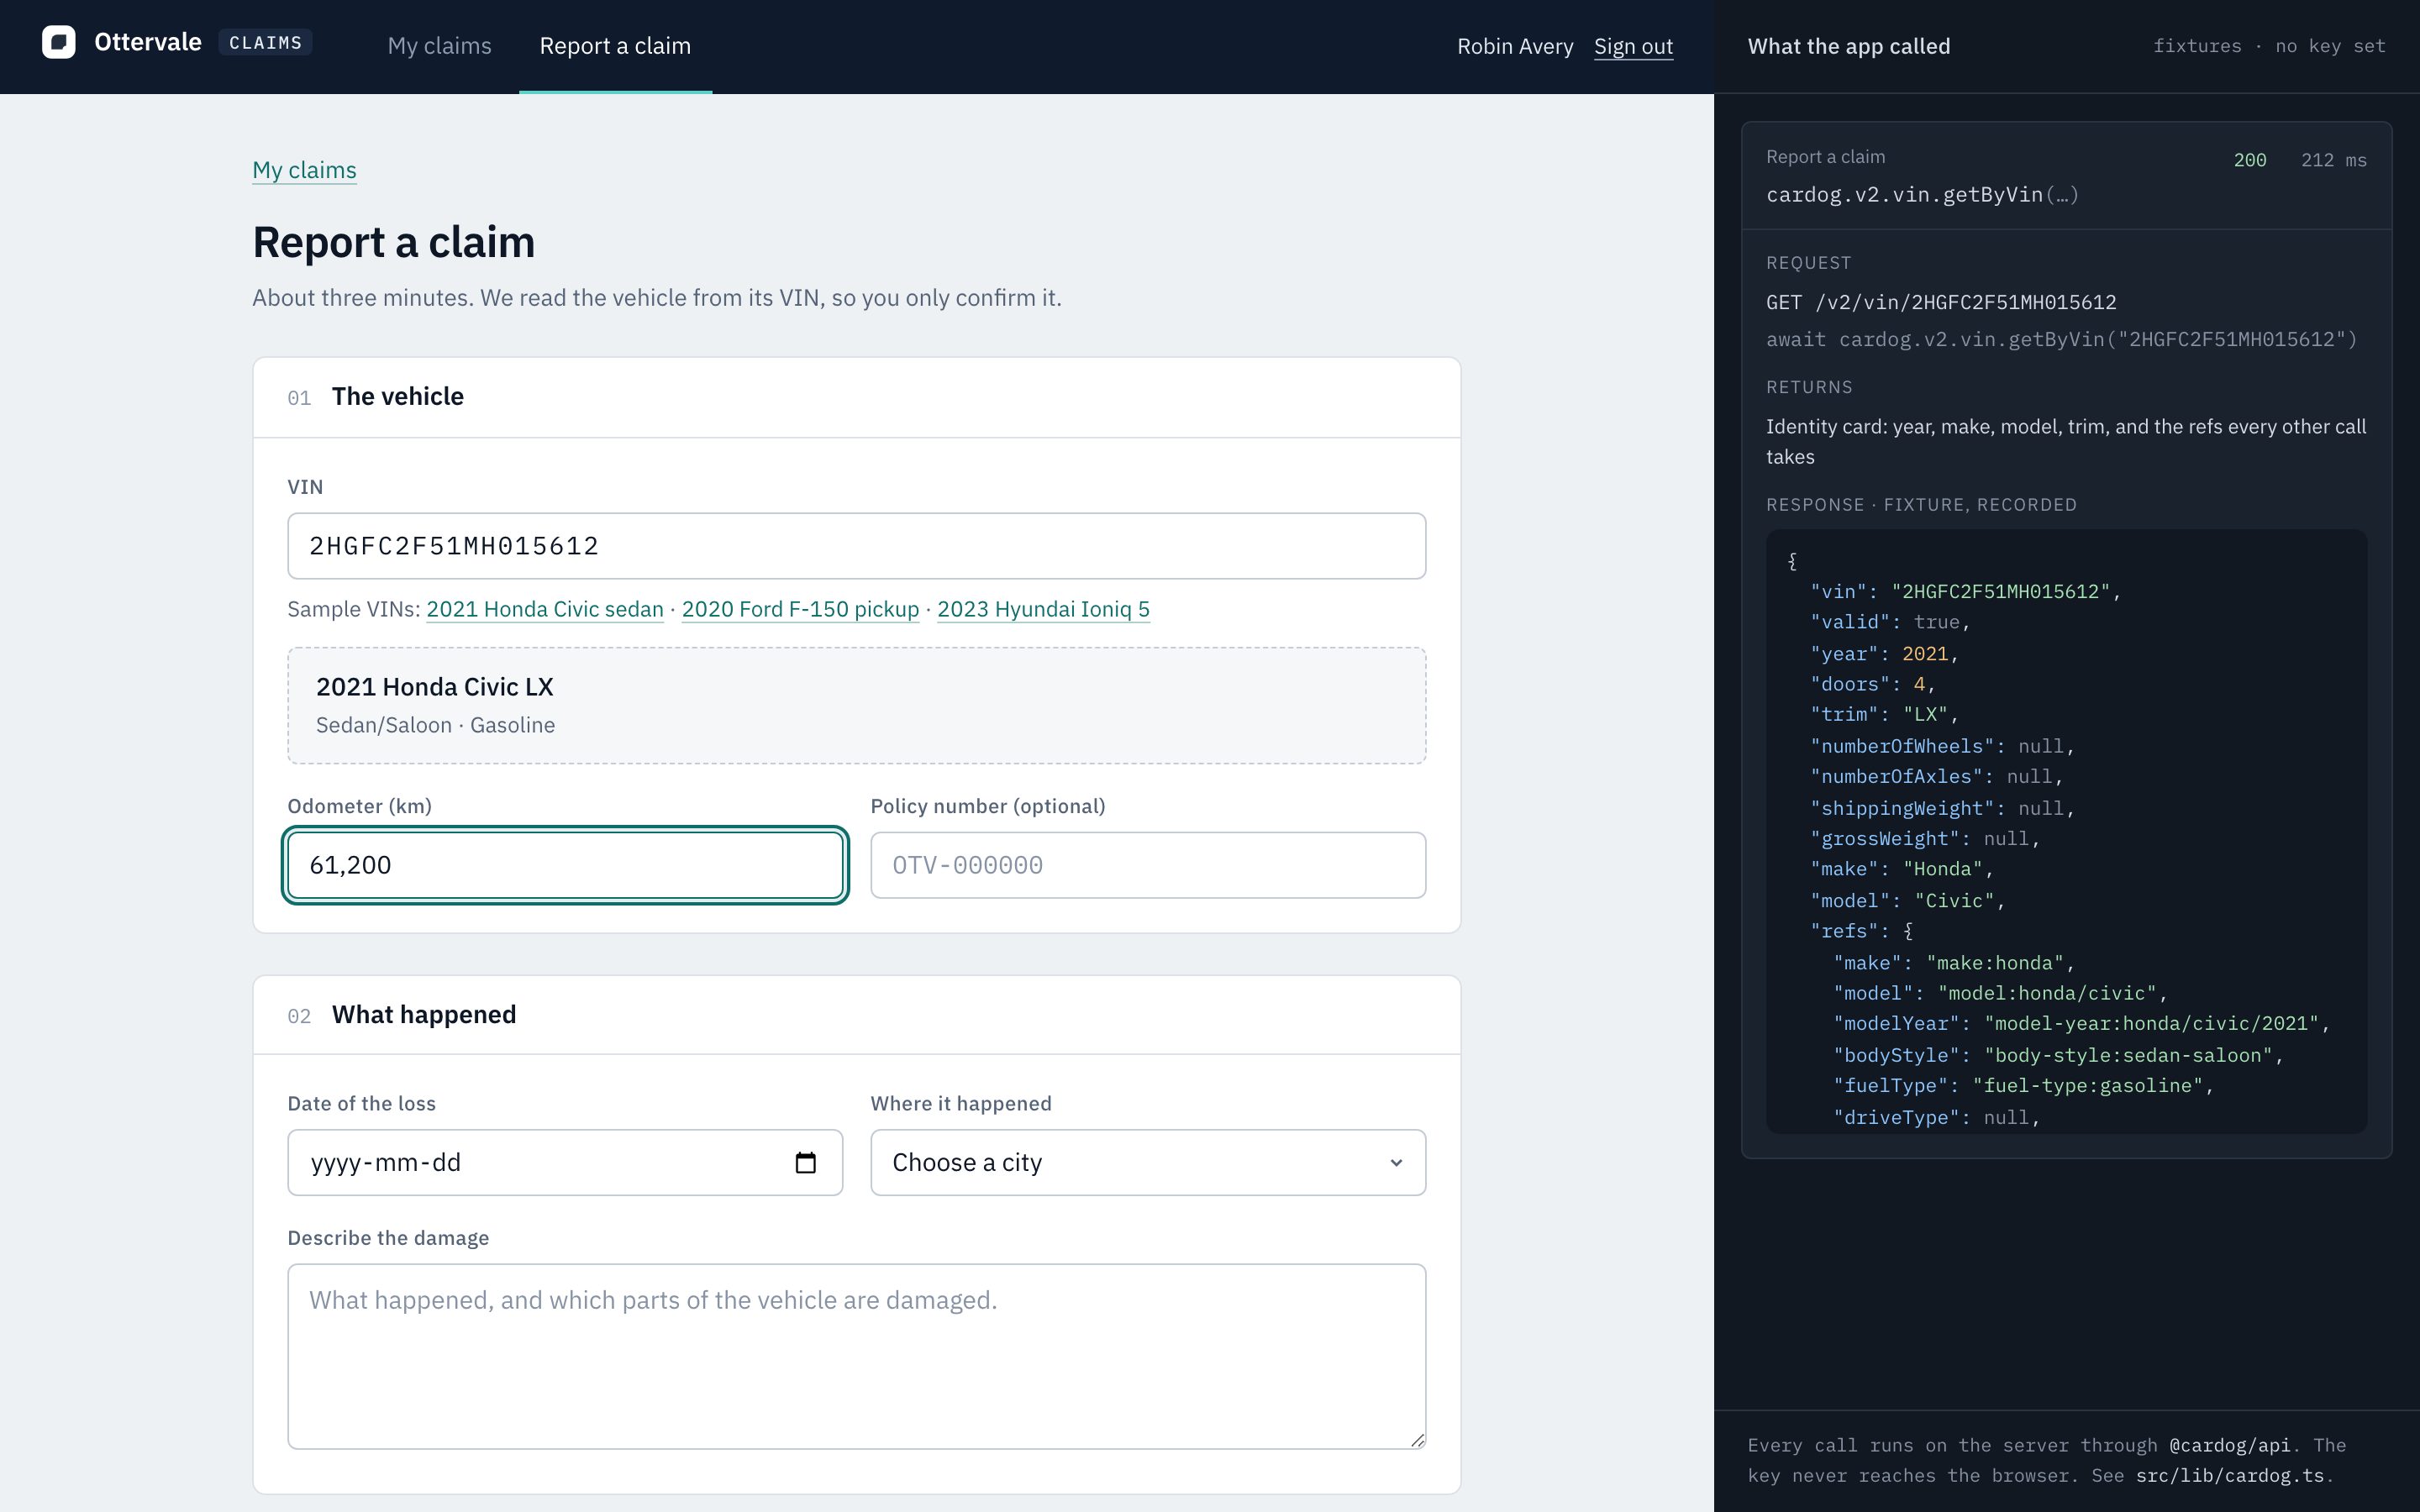Click the CLAIMS badge beside Ottervale
Image resolution: width=2420 pixels, height=1512 pixels.
265,43
